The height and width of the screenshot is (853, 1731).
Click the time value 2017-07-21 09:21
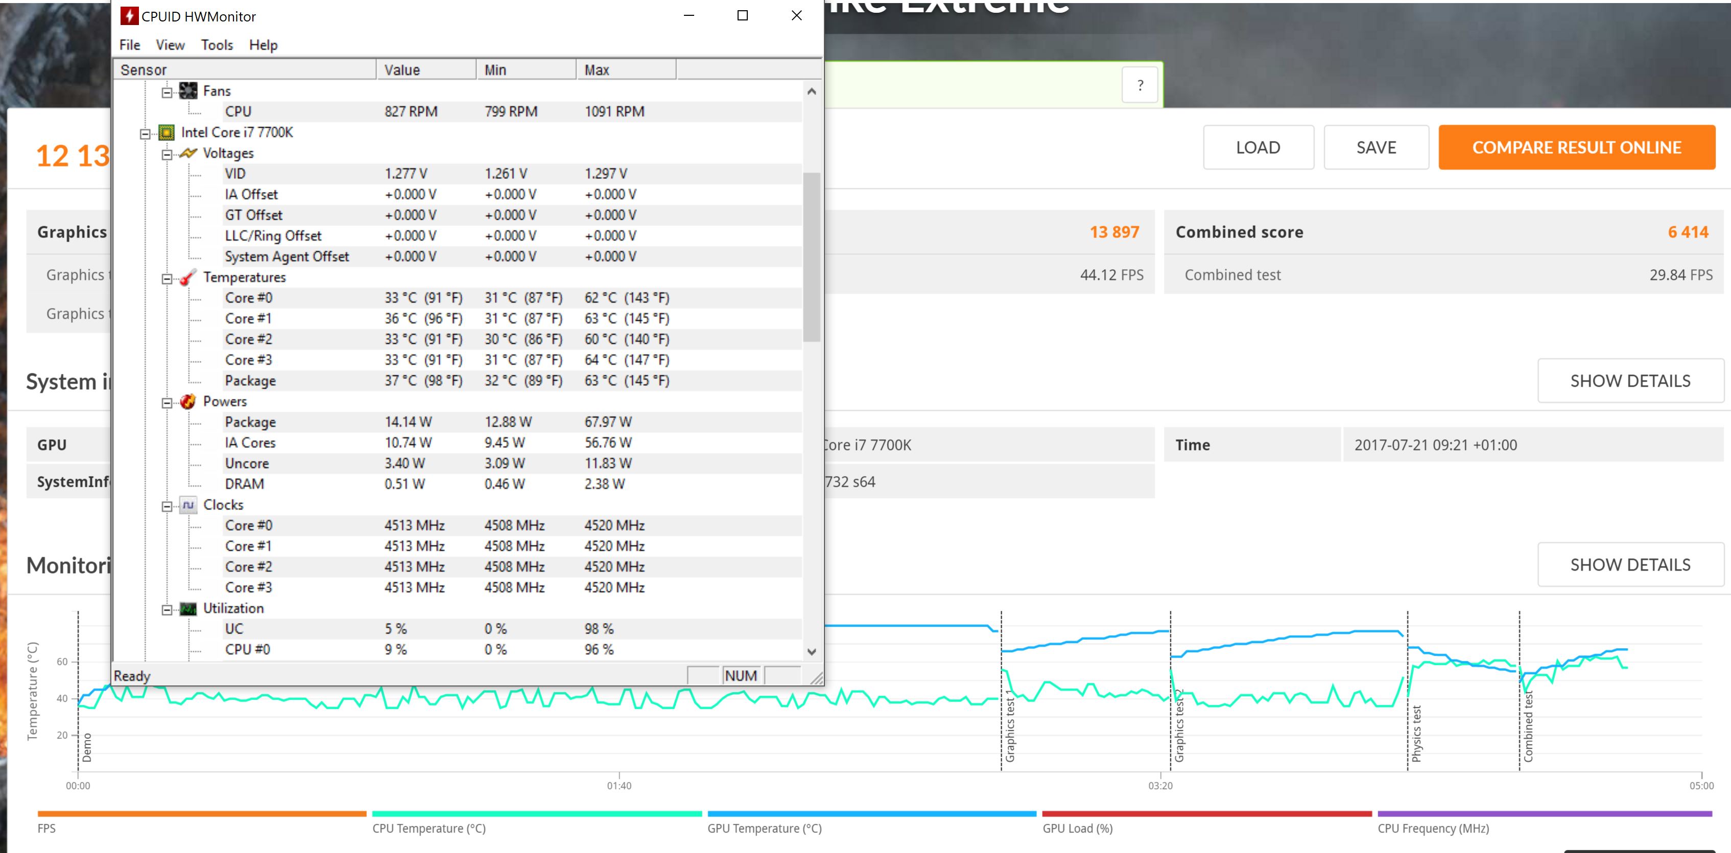[1435, 445]
